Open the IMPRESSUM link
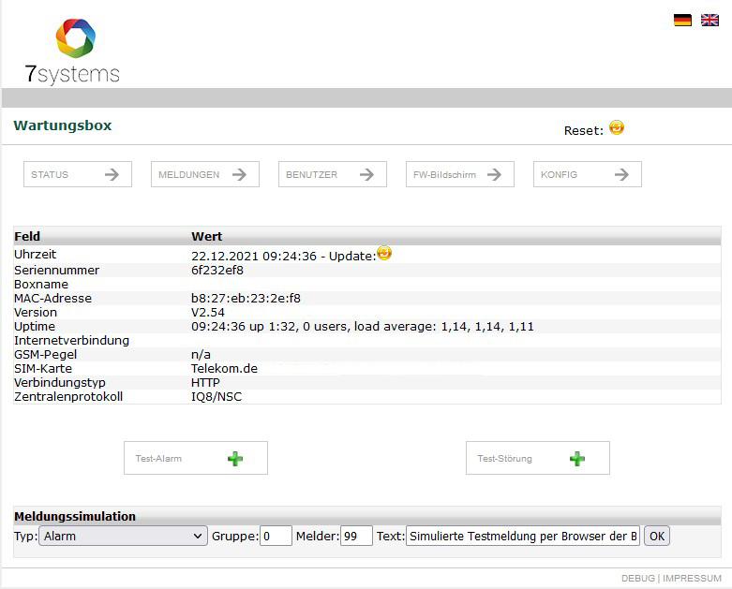The height and width of the screenshot is (589, 732). click(692, 579)
